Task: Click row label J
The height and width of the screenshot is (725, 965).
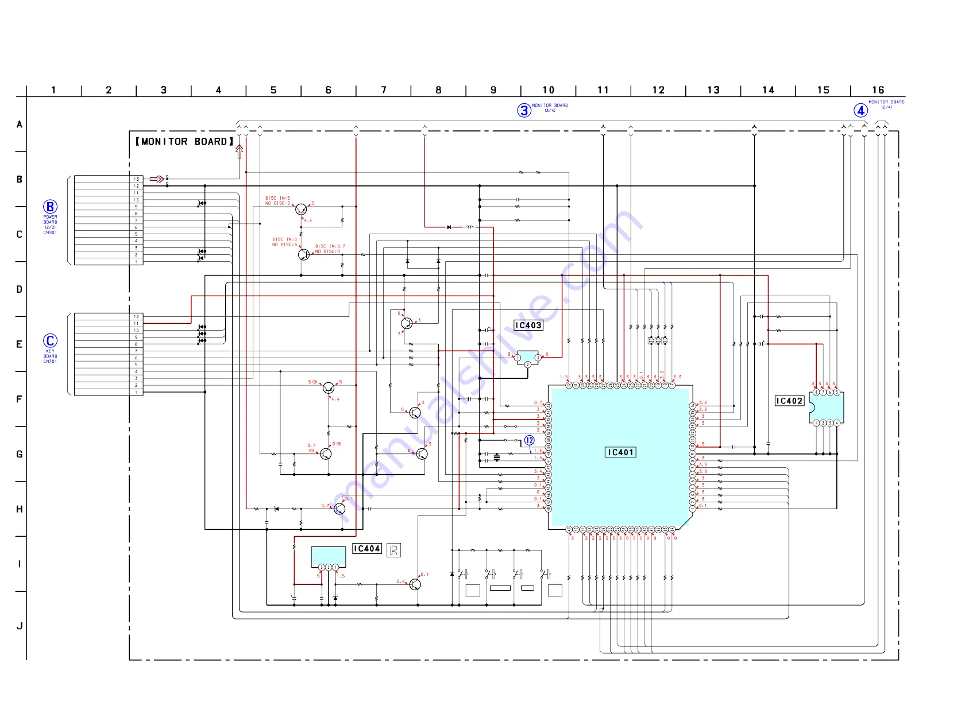Action: pyautogui.click(x=20, y=626)
